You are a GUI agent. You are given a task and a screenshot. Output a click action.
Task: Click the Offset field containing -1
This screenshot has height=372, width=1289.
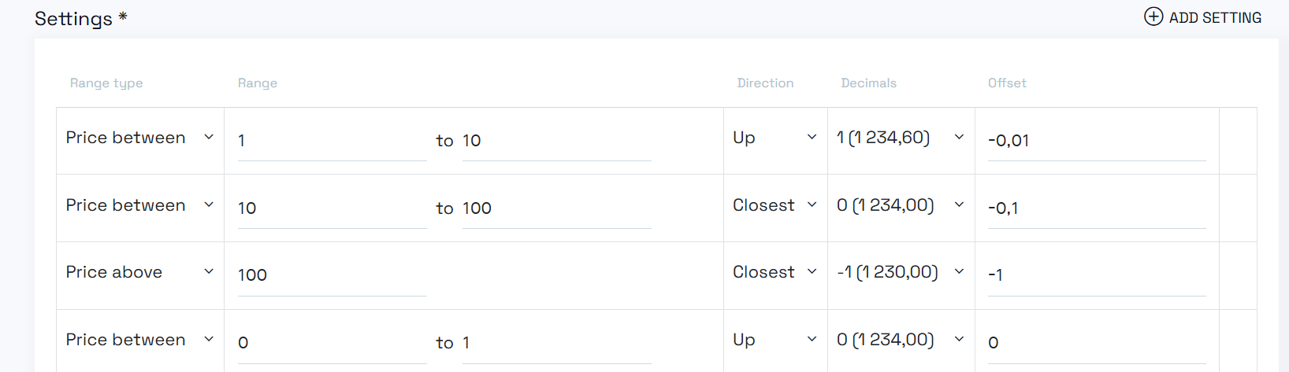coord(1096,275)
